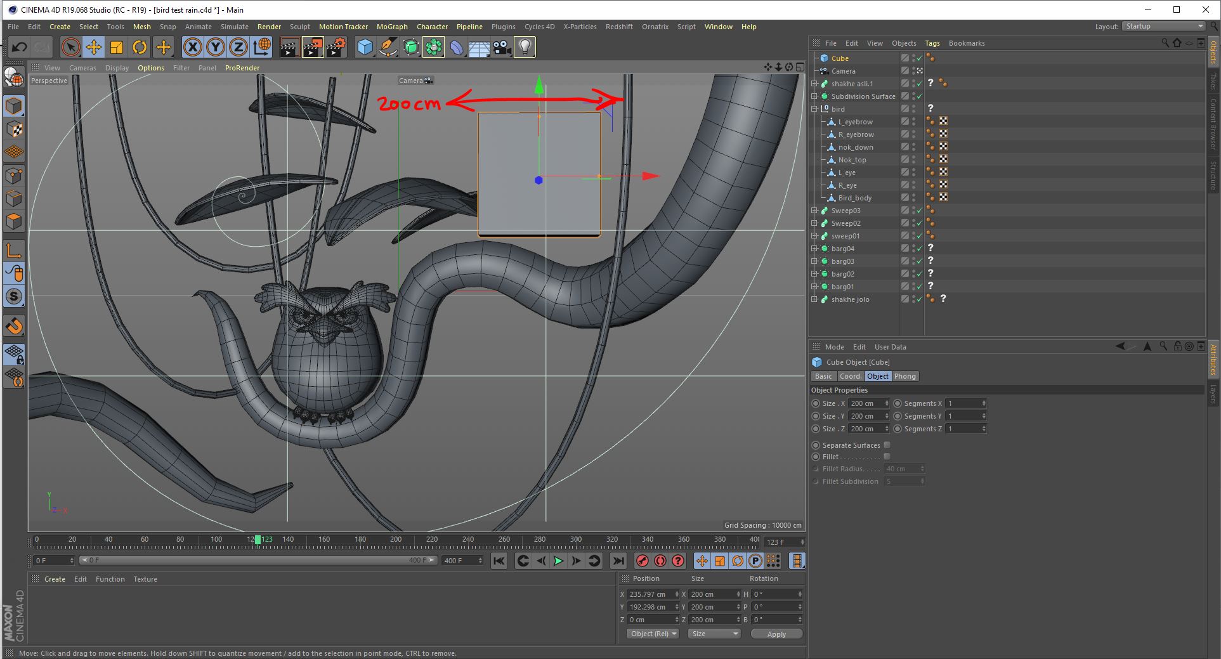Toggle the Subdivision Surface enable checkmark

pos(919,96)
